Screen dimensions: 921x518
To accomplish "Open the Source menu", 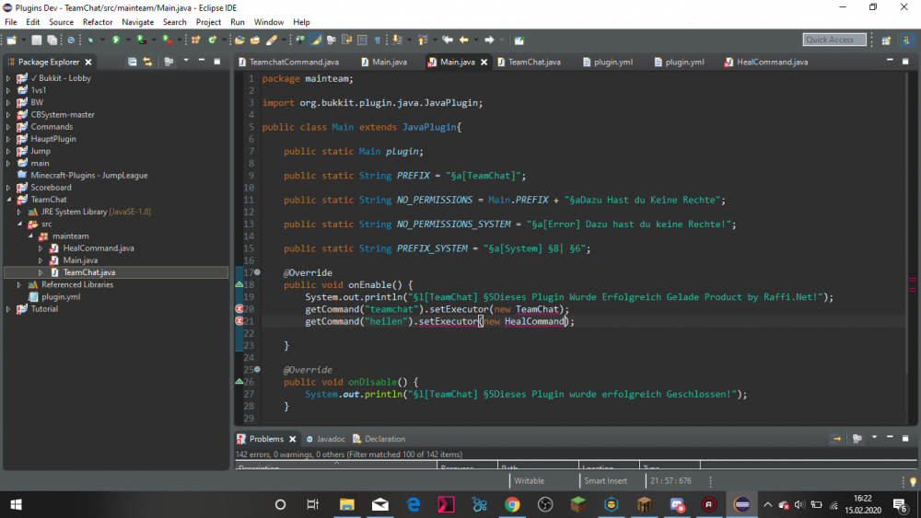I will 61,22.
